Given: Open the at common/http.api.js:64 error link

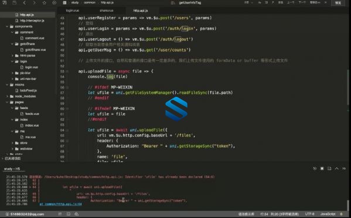Looking at the screenshot, I should [60, 204].
